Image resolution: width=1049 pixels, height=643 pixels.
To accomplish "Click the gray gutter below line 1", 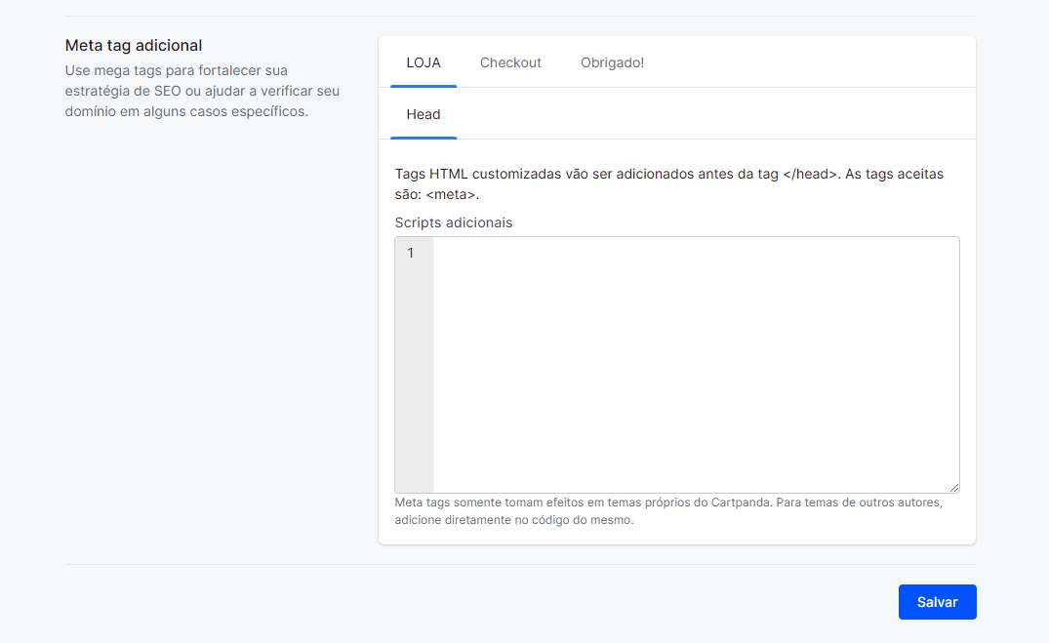I will 414,390.
